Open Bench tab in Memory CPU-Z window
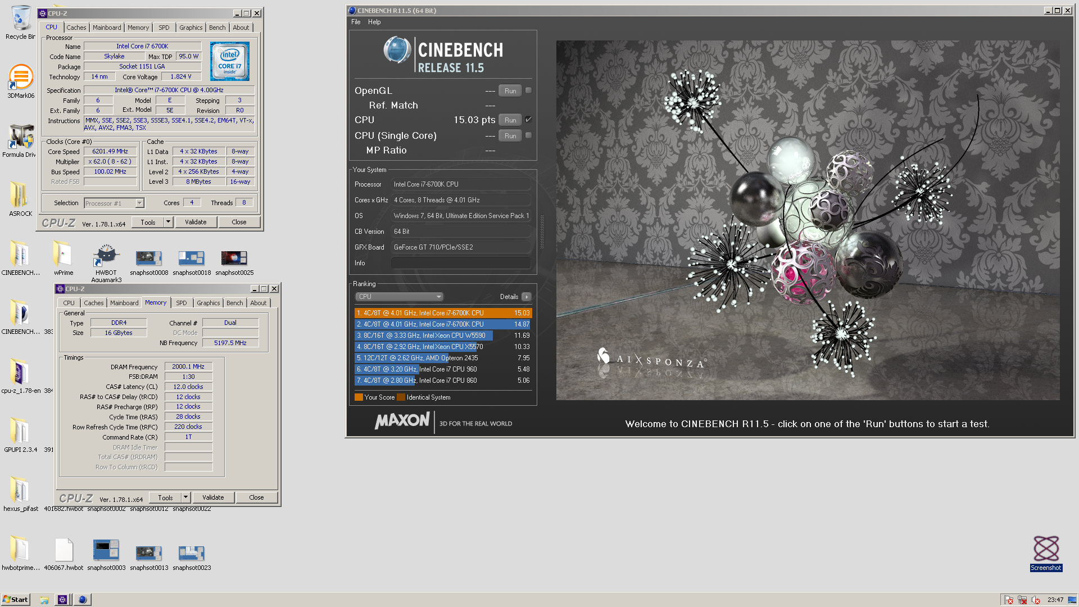This screenshot has height=607, width=1079. 235,303
